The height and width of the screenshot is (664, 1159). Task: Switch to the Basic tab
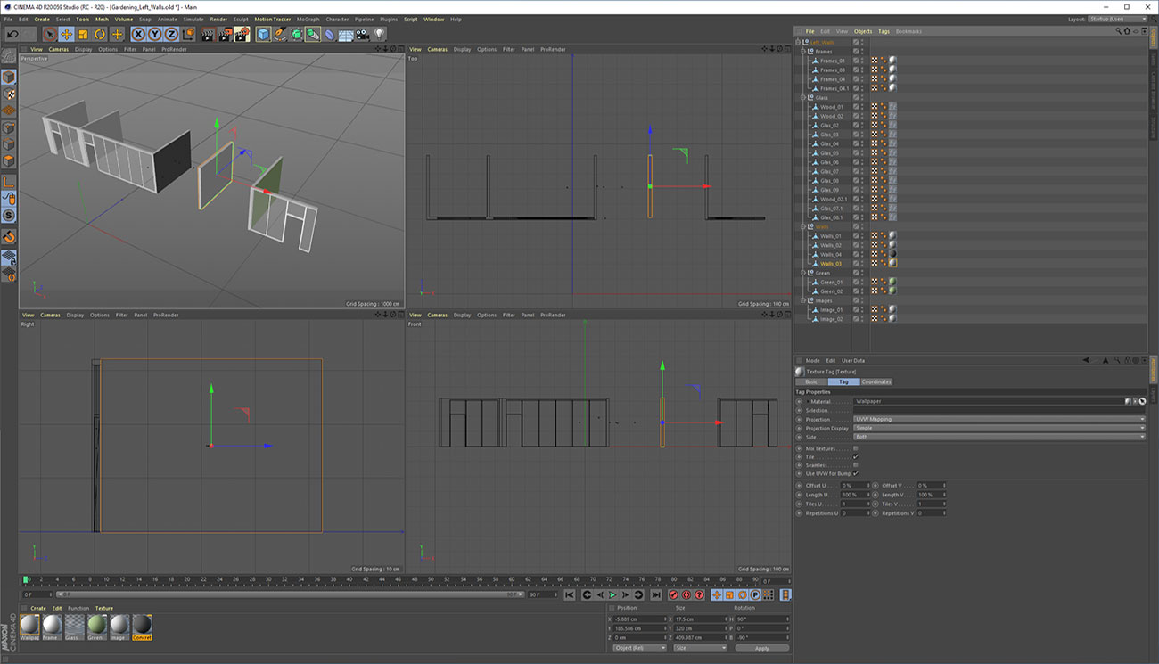click(x=810, y=381)
